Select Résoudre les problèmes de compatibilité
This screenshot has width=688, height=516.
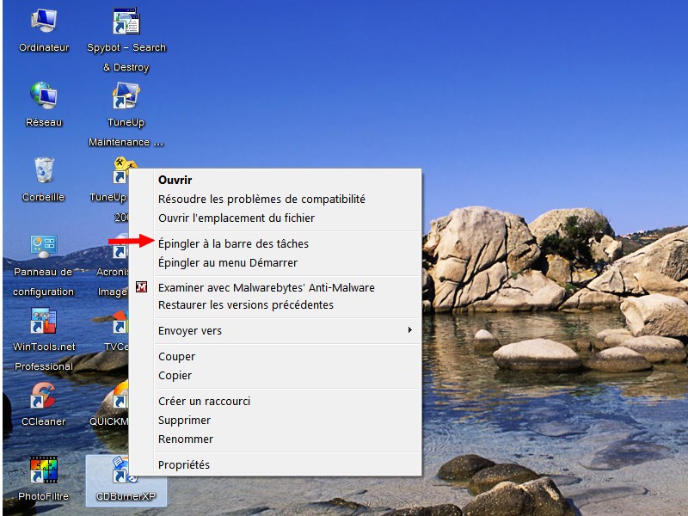tap(261, 199)
